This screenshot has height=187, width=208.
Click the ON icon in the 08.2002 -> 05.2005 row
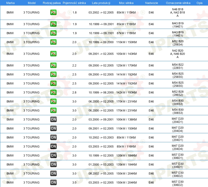tap(53, 173)
